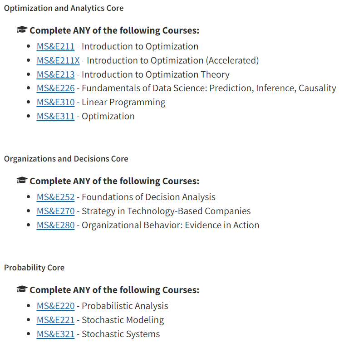Click the MS&E220 Probabilistic Analysis link
This screenshot has width=339, height=343.
[55, 306]
